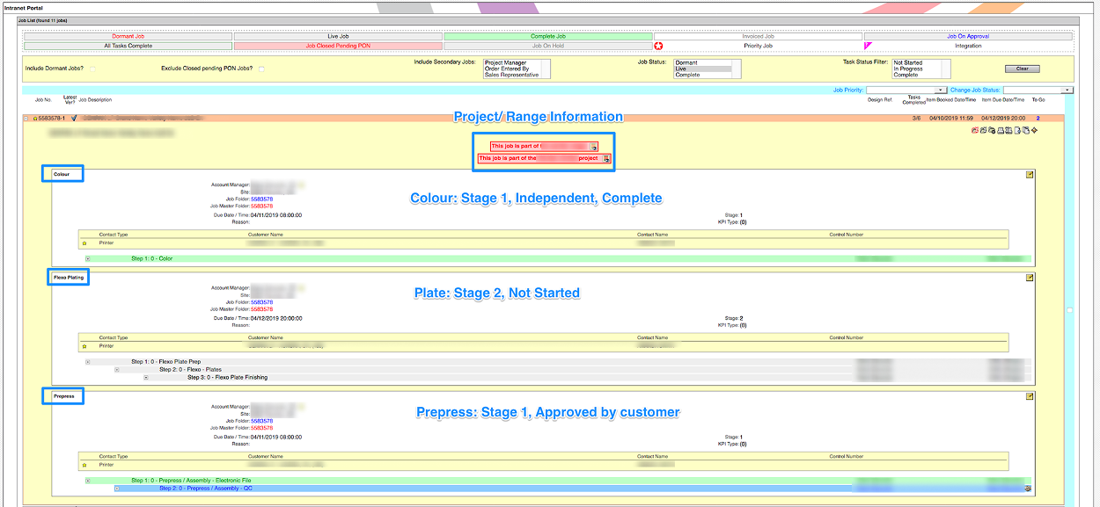Image resolution: width=1100 pixels, height=507 pixels.
Task: Expand Step 1: 0 - Flexo Plate Prep
Action: point(88,360)
